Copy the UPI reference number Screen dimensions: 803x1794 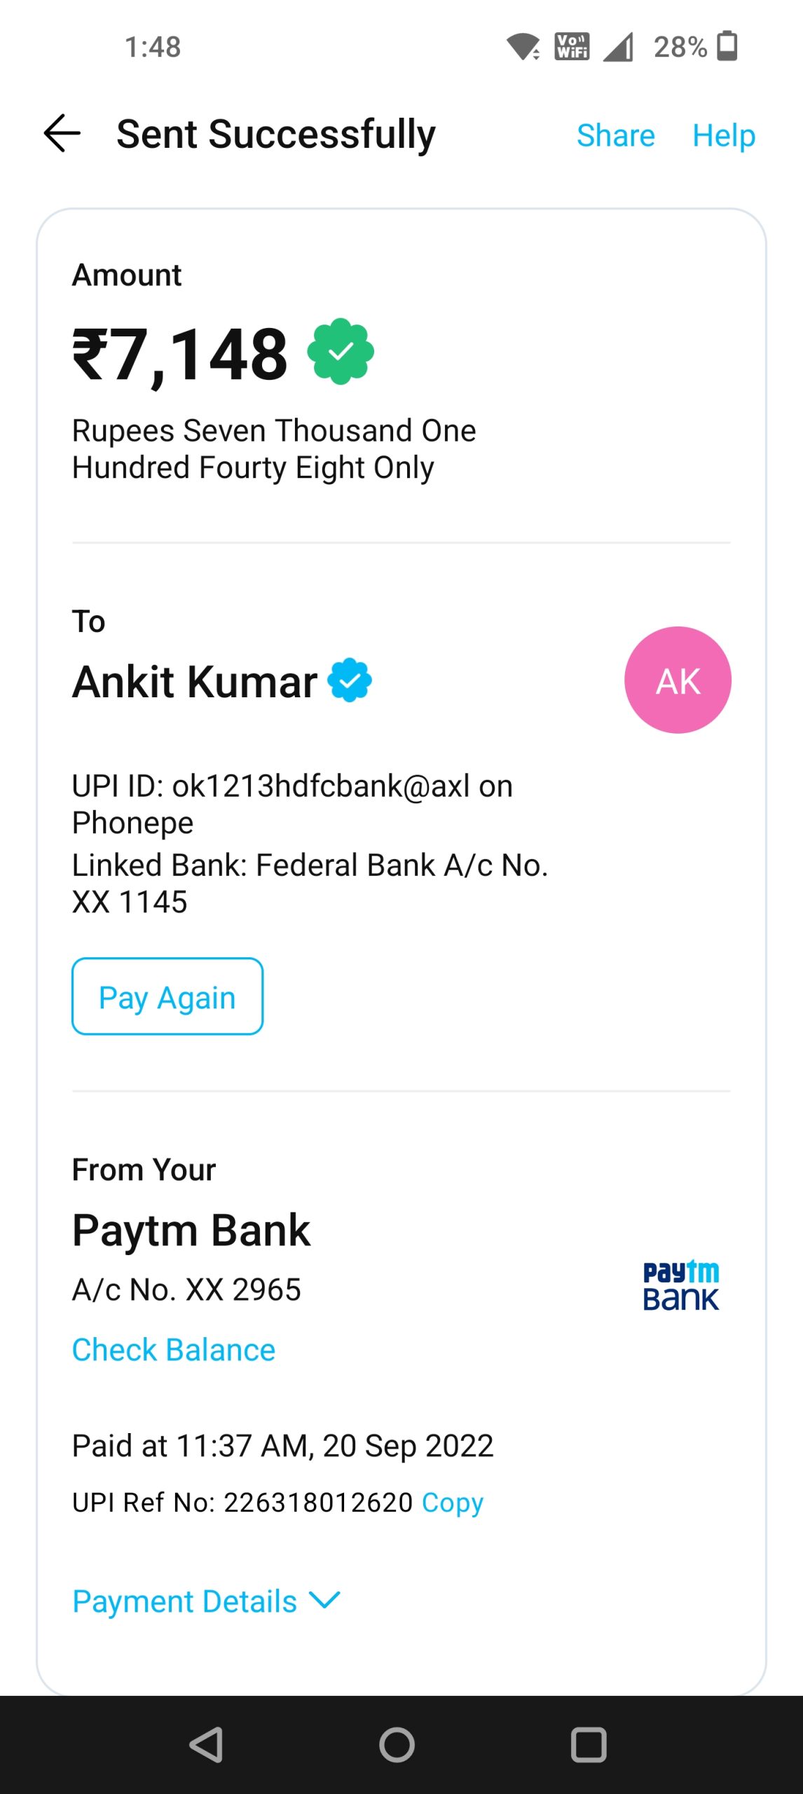[x=453, y=1502]
